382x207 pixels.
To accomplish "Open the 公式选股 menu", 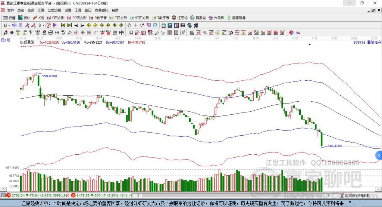I will coord(54,10).
